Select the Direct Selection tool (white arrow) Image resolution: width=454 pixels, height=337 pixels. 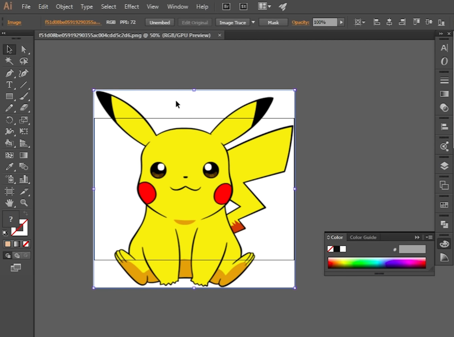click(24, 49)
